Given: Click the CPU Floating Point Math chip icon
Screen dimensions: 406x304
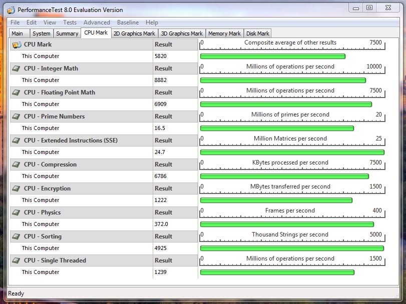Looking at the screenshot, I should tap(17, 92).
